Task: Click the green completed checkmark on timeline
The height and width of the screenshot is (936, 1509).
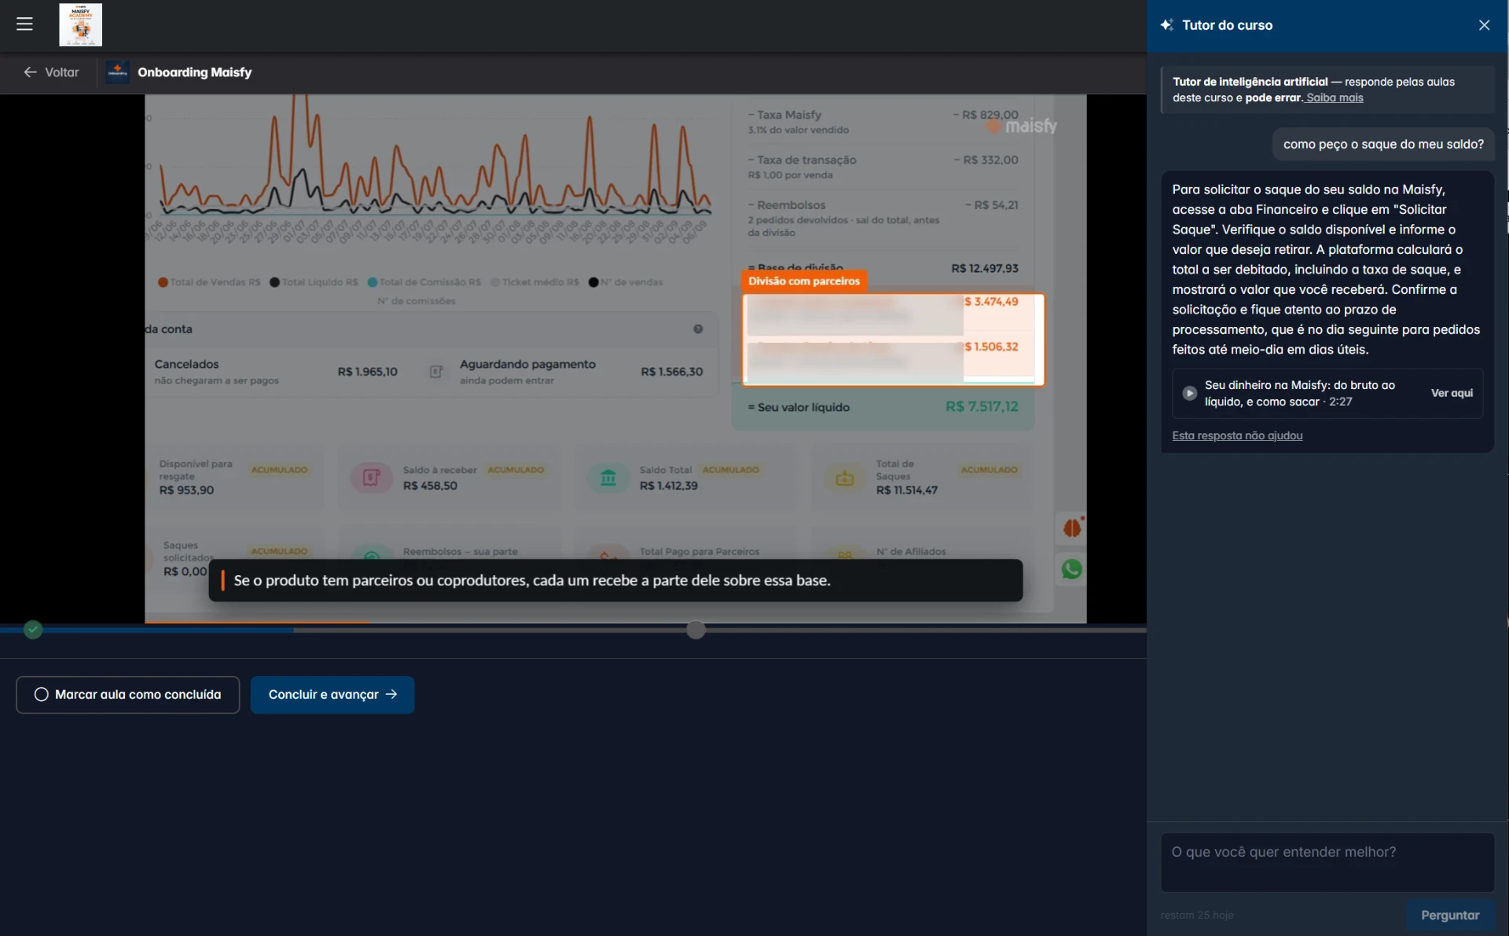Action: (x=33, y=630)
